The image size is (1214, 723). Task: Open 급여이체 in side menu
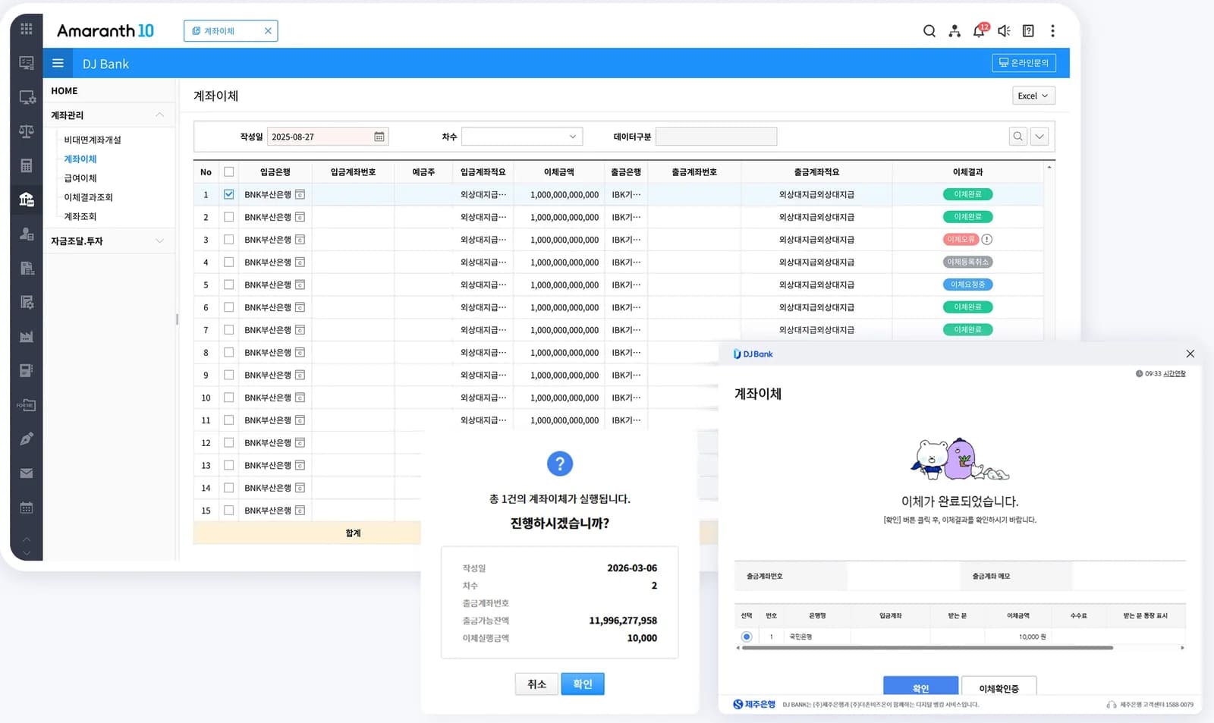(x=80, y=178)
